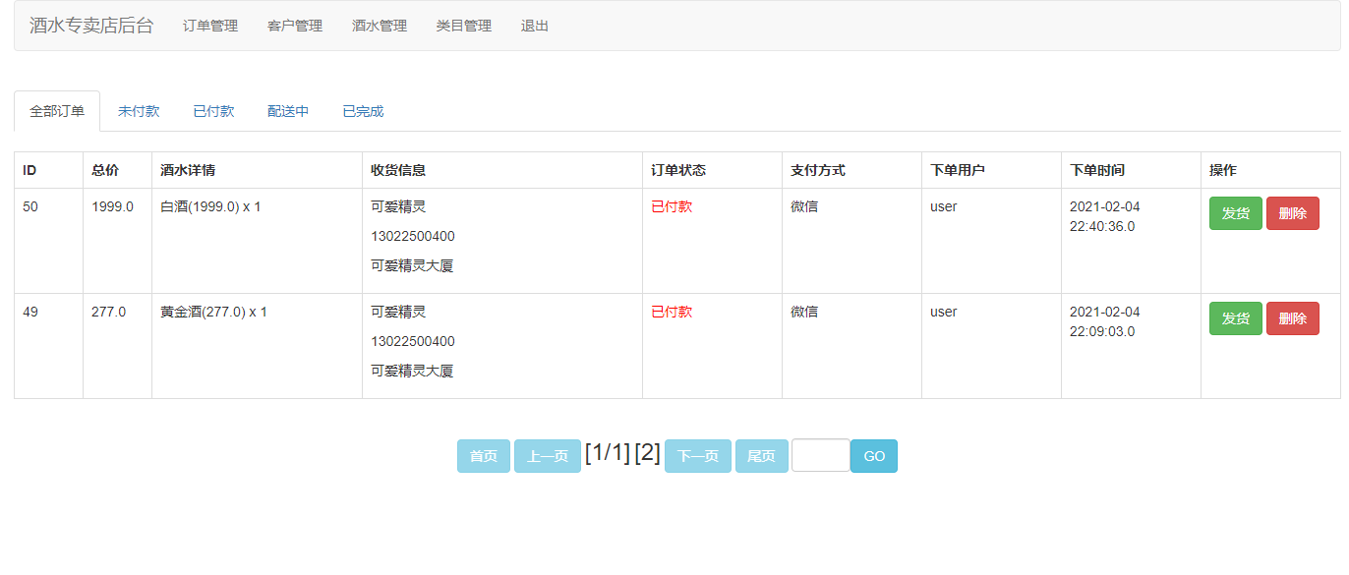Click the 订单状态 column header
This screenshot has width=1349, height=575.
(x=713, y=170)
